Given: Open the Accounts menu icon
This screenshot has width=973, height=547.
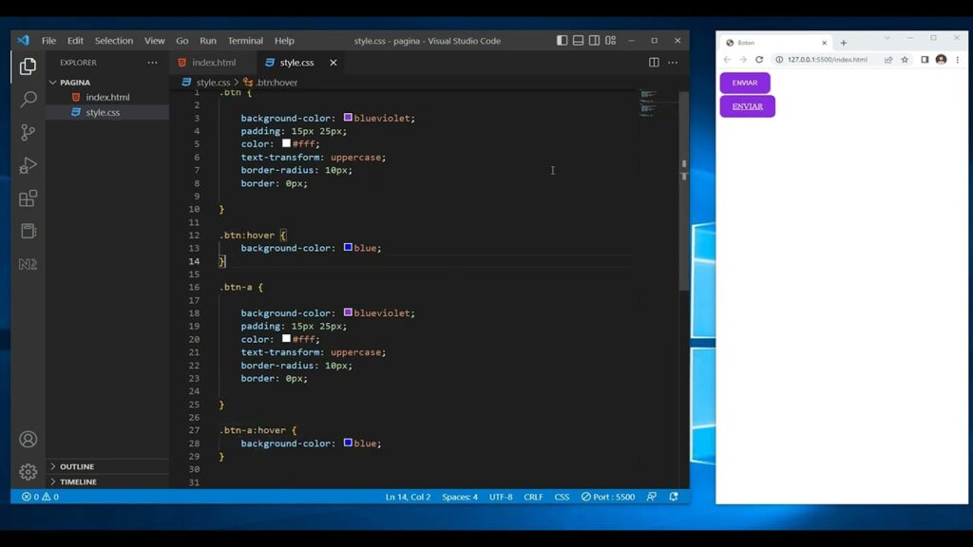Looking at the screenshot, I should pos(28,439).
